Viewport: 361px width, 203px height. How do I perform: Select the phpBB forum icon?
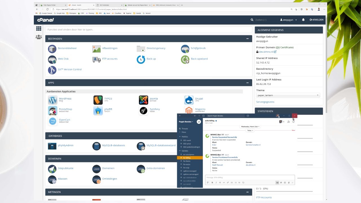pyautogui.click(x=98, y=111)
